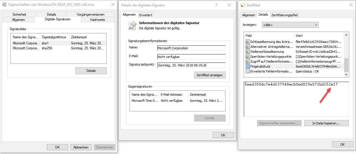Open the Anzeigen dropdown showing <Alle>
This screenshot has height=154, width=356.
point(290,25)
